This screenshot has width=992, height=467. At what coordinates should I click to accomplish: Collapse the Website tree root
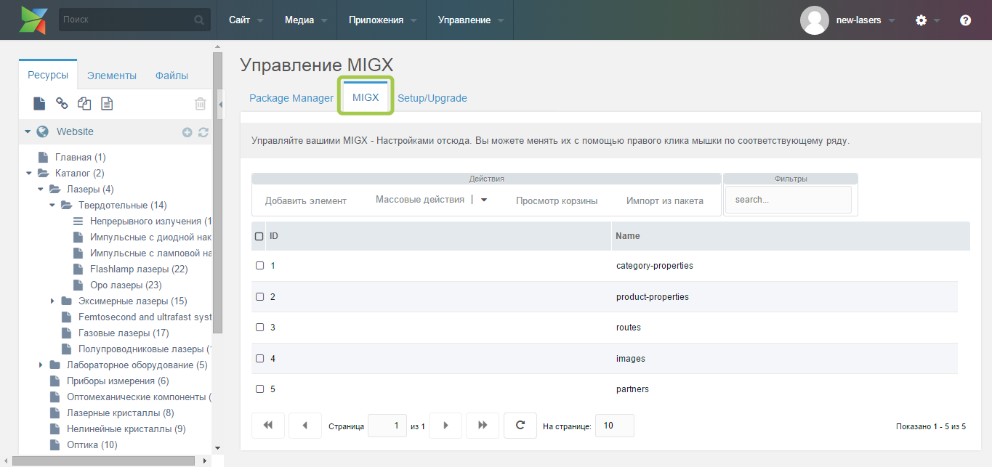click(28, 131)
